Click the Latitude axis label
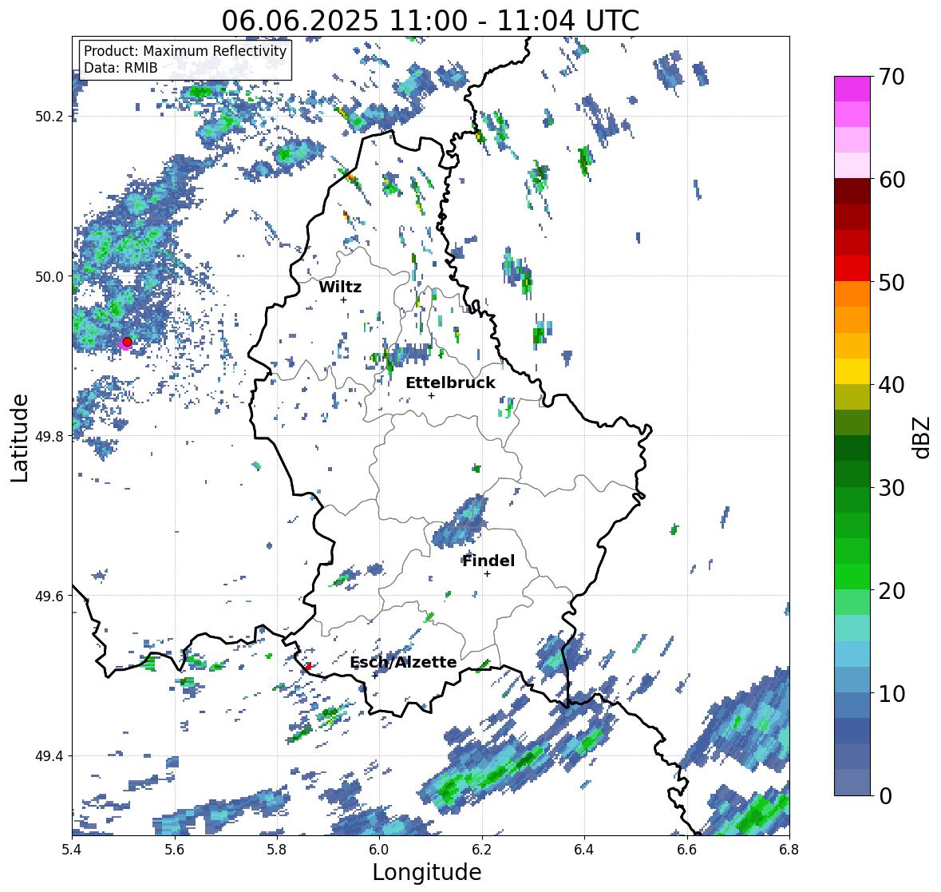This screenshot has height=892, width=941. pos(20,438)
